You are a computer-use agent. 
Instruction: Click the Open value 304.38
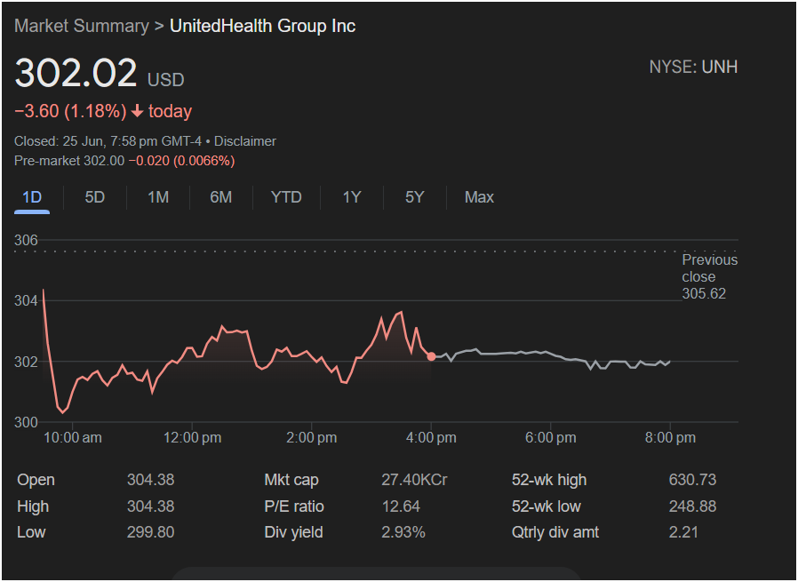click(151, 480)
